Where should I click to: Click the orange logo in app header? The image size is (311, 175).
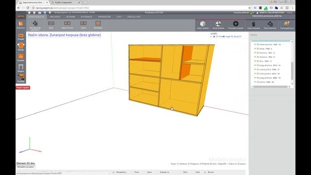pos(20,17)
